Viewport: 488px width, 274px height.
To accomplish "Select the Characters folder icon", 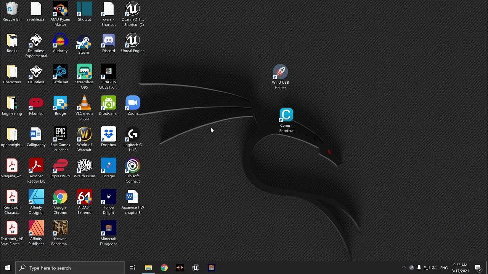I will [x=12, y=75].
